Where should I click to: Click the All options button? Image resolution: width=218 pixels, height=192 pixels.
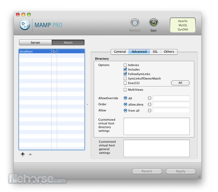(180, 83)
